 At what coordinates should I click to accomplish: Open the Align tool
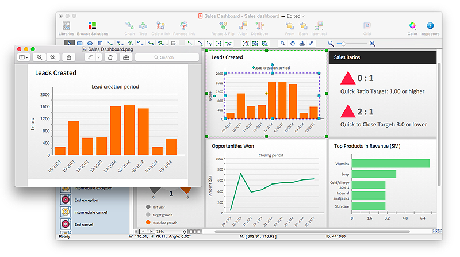[243, 28]
